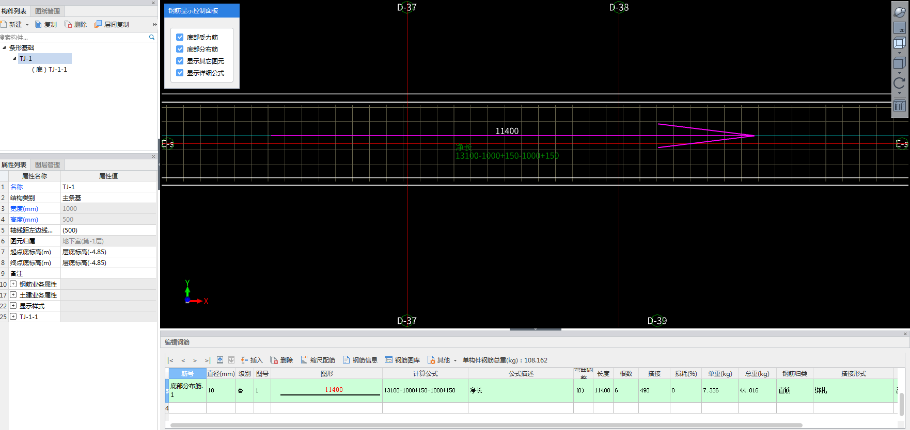910x430 pixels.
Task: Click the 计算公式 column header
Action: [x=425, y=374]
